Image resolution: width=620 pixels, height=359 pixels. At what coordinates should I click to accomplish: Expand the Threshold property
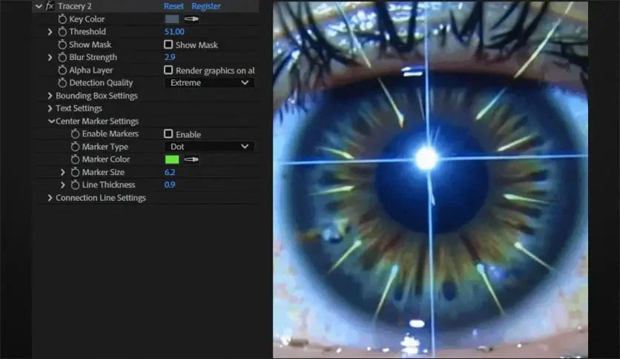click(x=50, y=32)
